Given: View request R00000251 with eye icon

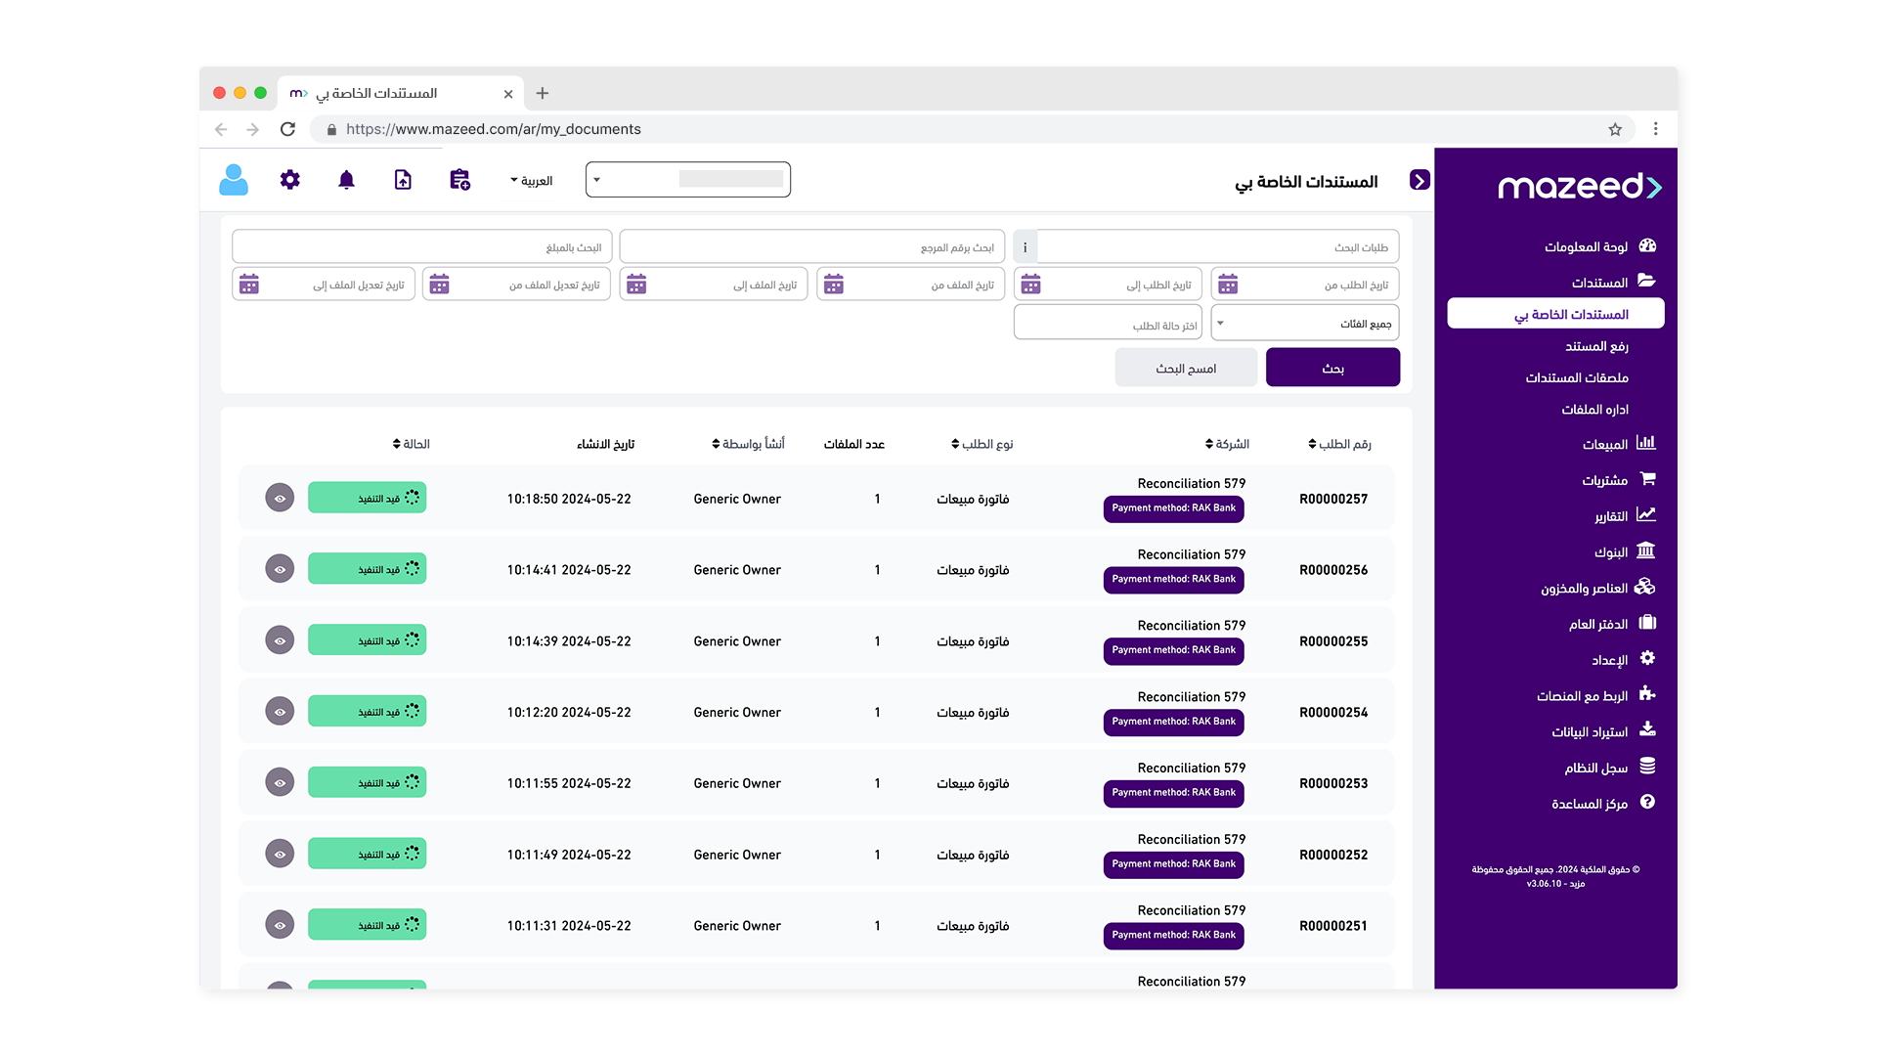Looking at the screenshot, I should tap(280, 925).
